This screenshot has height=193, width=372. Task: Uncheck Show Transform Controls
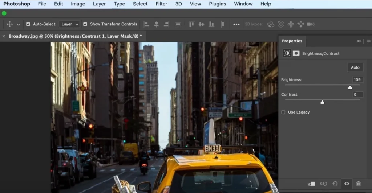[85, 24]
